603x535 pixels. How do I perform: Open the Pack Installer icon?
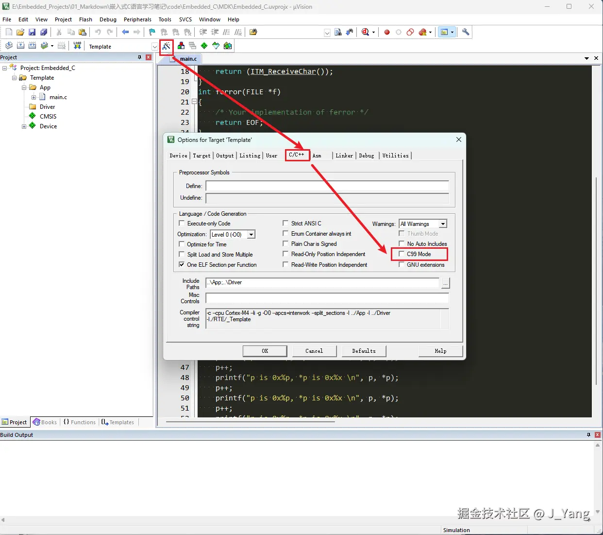228,46
